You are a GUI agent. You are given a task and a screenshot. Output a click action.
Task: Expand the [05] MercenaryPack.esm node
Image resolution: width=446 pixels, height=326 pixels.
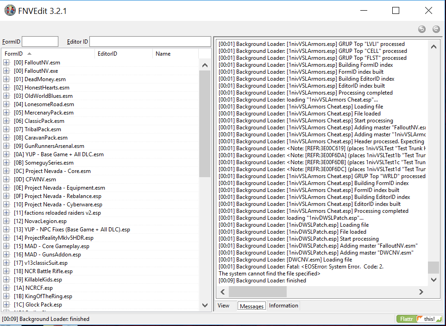pos(6,113)
